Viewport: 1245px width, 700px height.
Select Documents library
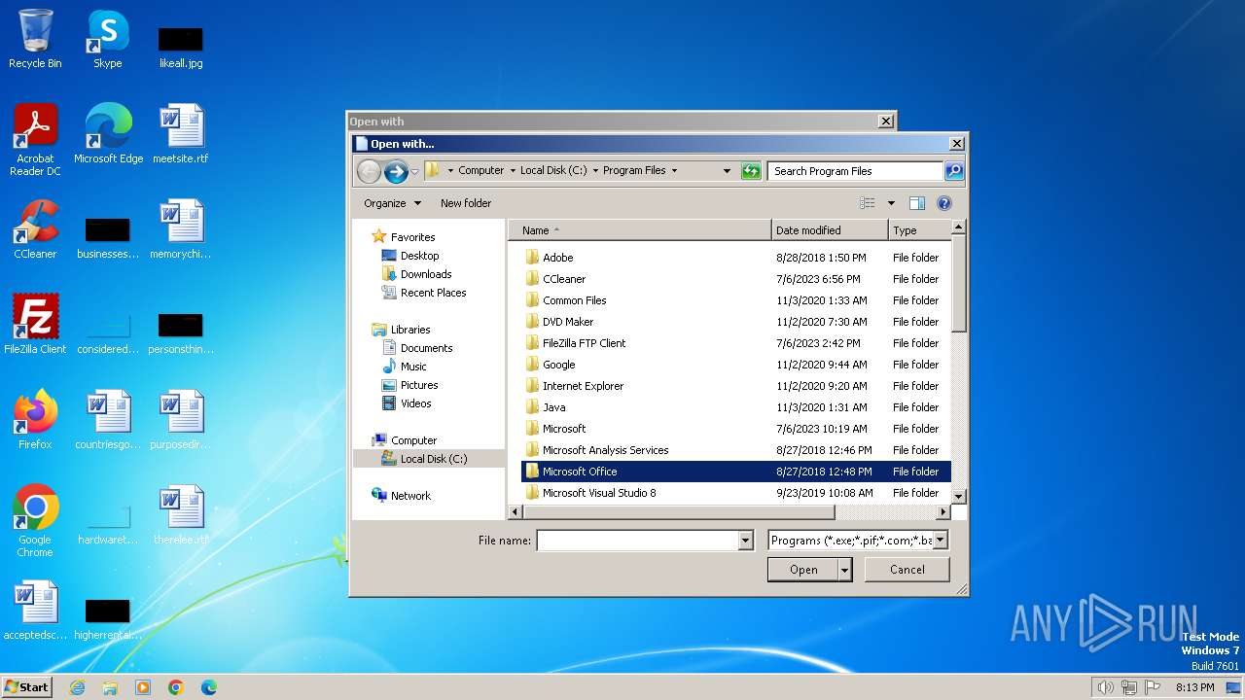tap(426, 348)
